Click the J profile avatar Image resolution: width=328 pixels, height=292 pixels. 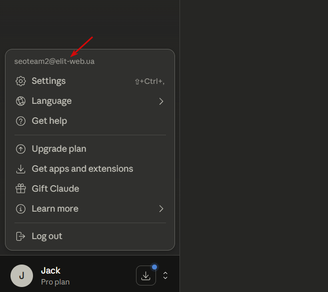pyautogui.click(x=21, y=276)
